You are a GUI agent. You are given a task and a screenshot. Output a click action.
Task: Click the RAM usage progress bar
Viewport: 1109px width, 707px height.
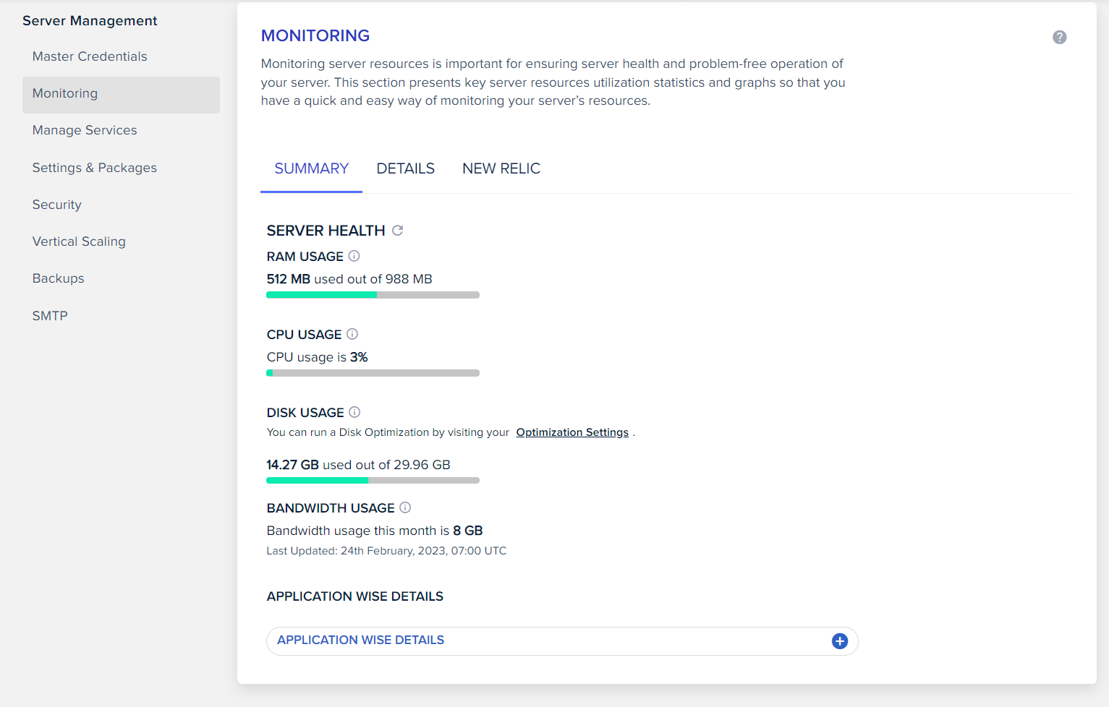[373, 295]
